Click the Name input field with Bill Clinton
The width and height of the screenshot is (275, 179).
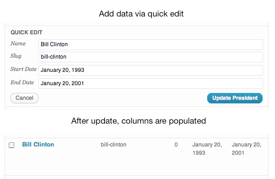[151, 44]
